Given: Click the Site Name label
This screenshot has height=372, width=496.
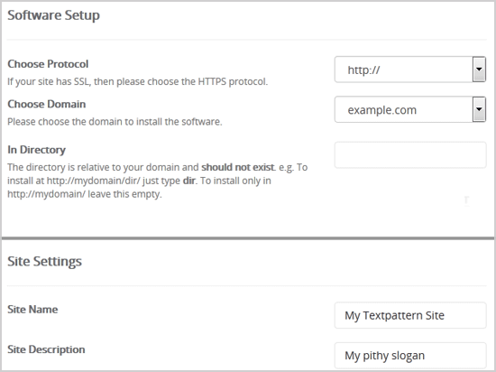Looking at the screenshot, I should click(x=32, y=310).
